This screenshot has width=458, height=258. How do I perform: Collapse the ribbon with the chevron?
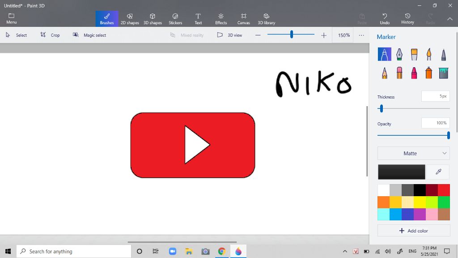pyautogui.click(x=450, y=19)
